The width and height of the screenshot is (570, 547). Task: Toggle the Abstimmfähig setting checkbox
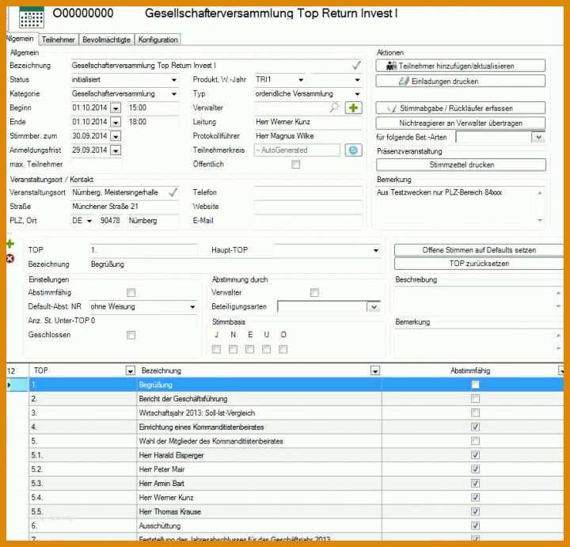(131, 292)
